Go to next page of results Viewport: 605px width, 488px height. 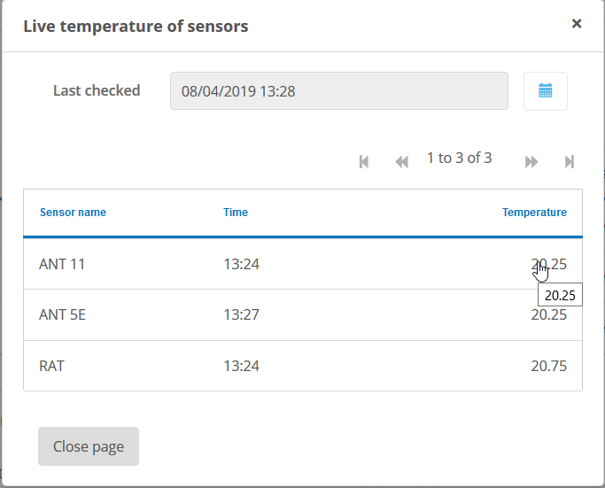(x=531, y=161)
